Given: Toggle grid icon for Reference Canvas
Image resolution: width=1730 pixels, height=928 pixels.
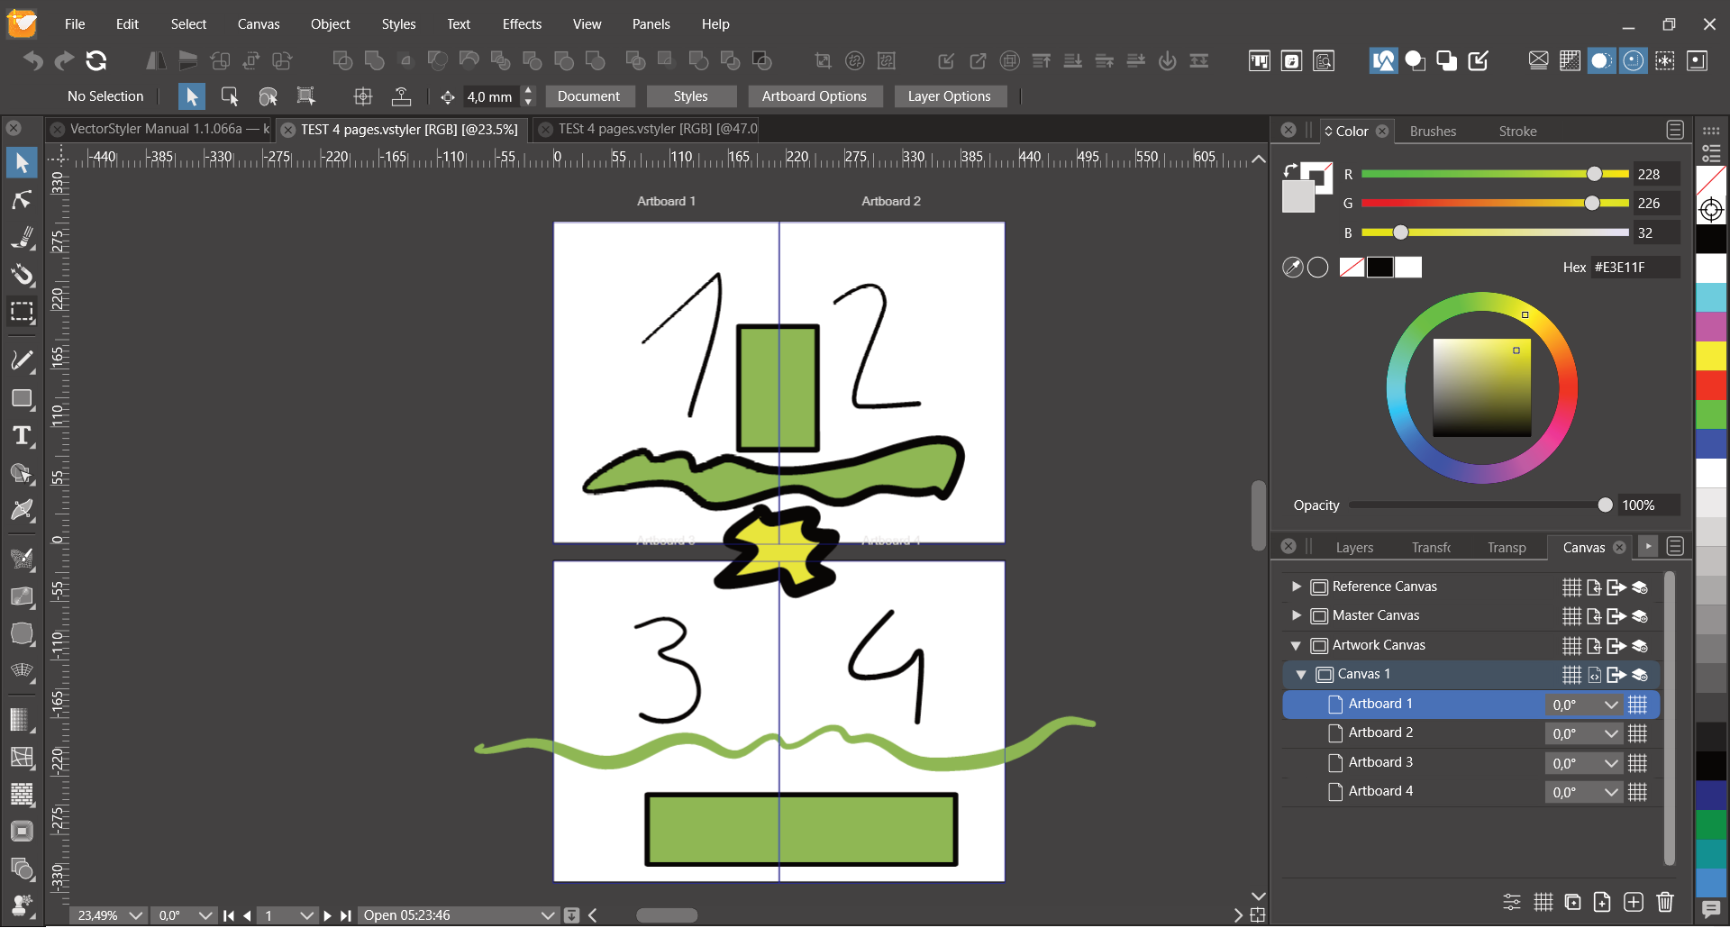Looking at the screenshot, I should tap(1571, 587).
